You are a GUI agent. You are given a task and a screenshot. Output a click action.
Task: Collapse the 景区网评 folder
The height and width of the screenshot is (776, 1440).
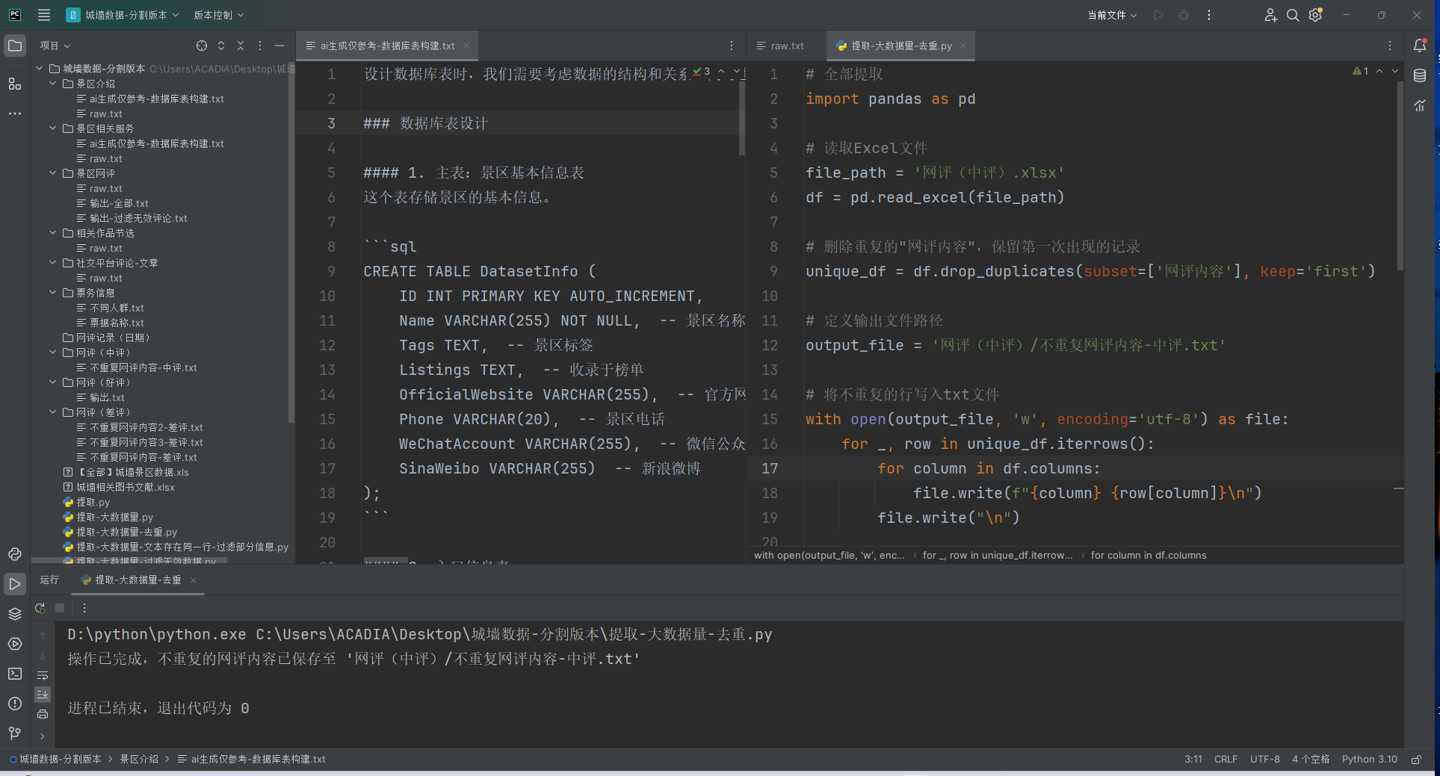[x=53, y=173]
